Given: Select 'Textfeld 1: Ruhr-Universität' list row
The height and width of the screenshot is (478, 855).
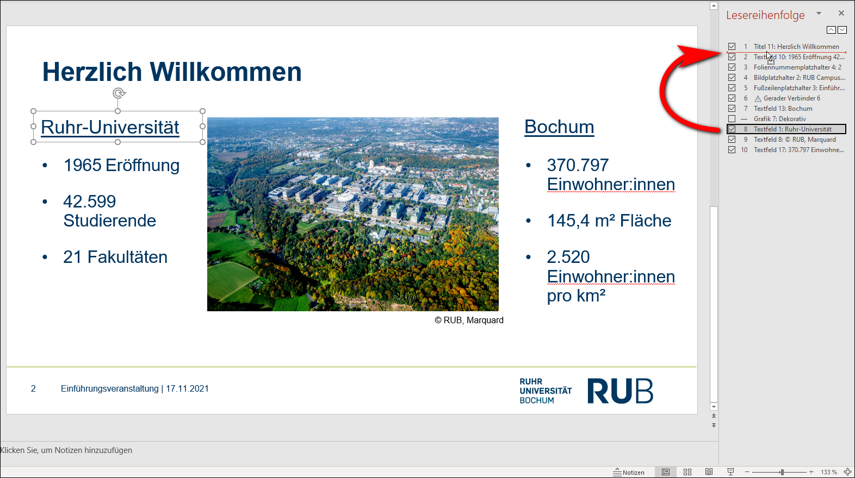Looking at the screenshot, I should [x=786, y=129].
